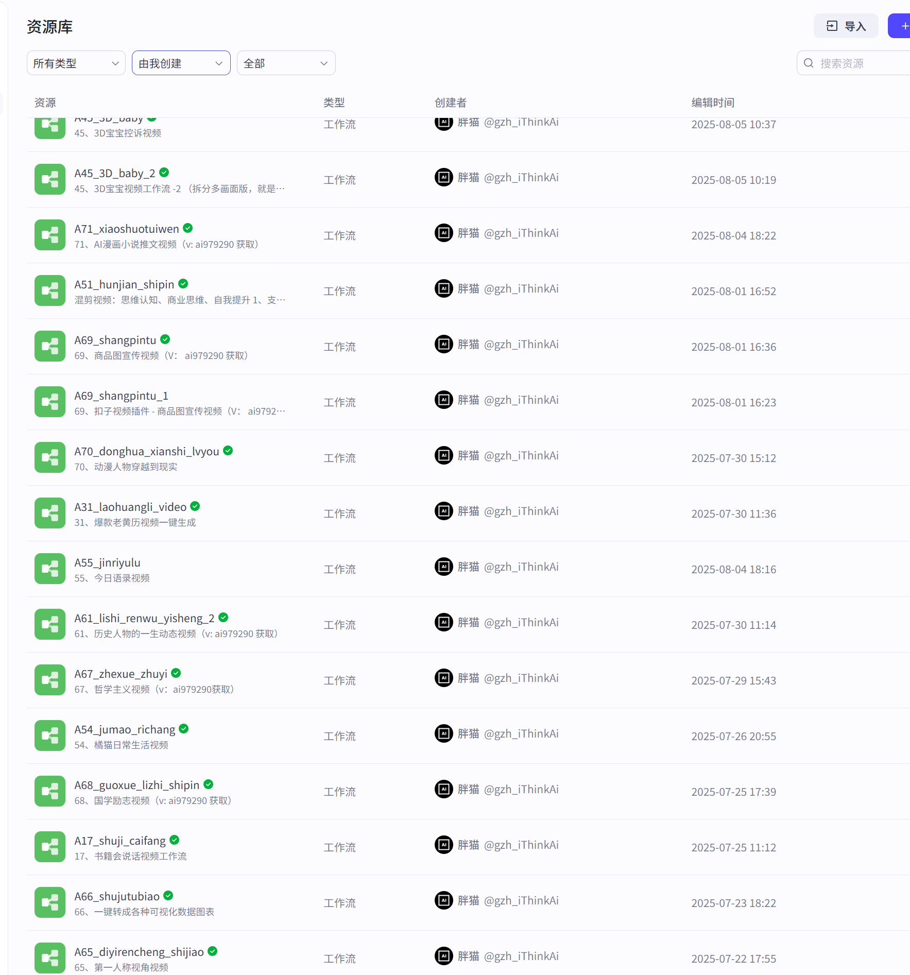Click the 编辑时间 column header
The image size is (910, 975).
coord(713,102)
